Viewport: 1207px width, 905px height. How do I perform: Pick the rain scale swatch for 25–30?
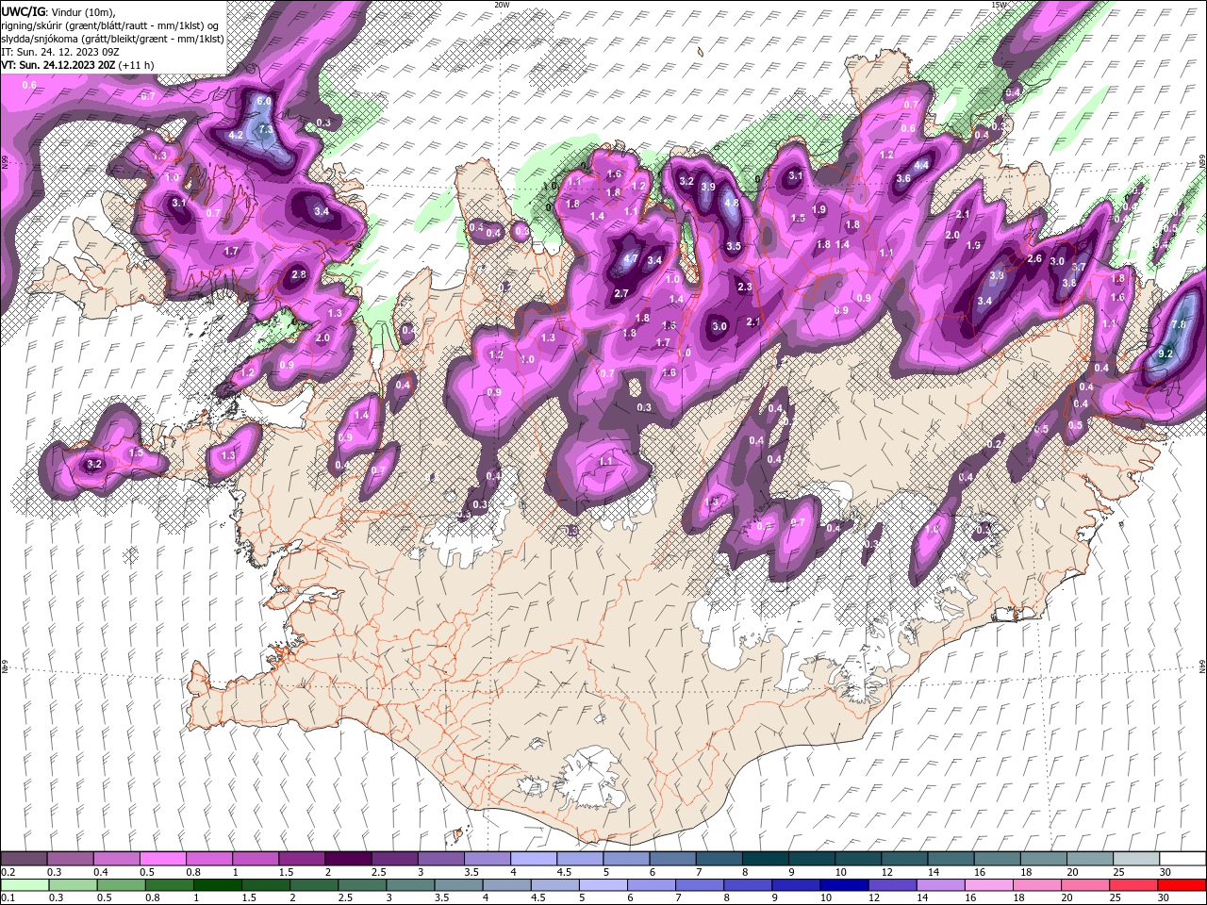1133,885
